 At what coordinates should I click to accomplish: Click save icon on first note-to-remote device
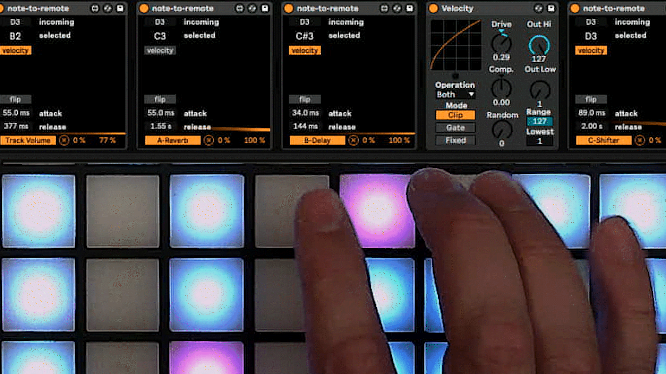click(120, 8)
